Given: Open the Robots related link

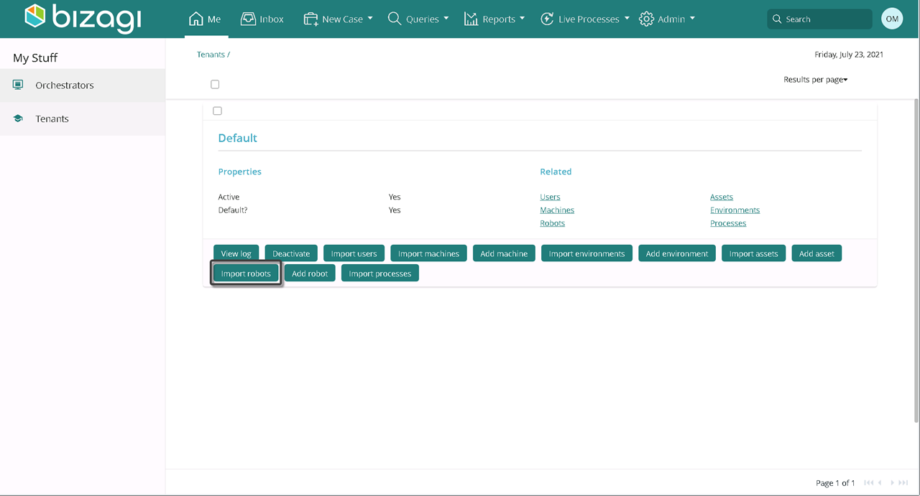Looking at the screenshot, I should 552,223.
